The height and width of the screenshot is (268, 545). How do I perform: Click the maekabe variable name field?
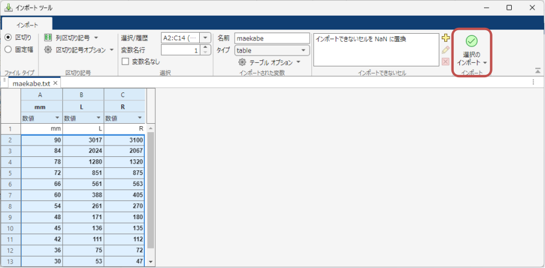(272, 38)
